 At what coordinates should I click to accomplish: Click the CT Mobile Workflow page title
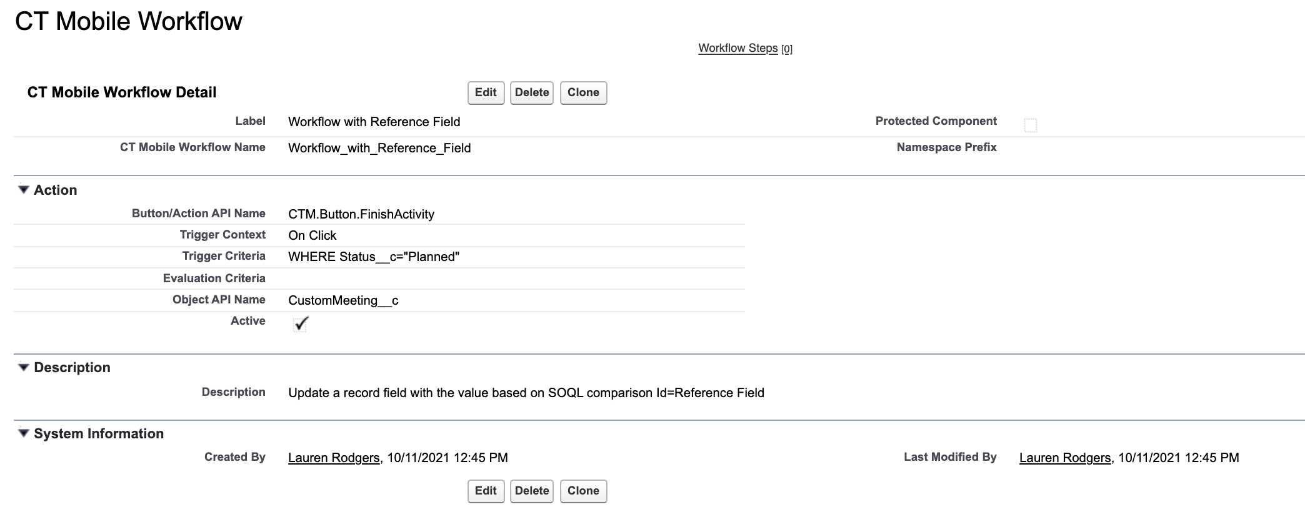tap(129, 21)
